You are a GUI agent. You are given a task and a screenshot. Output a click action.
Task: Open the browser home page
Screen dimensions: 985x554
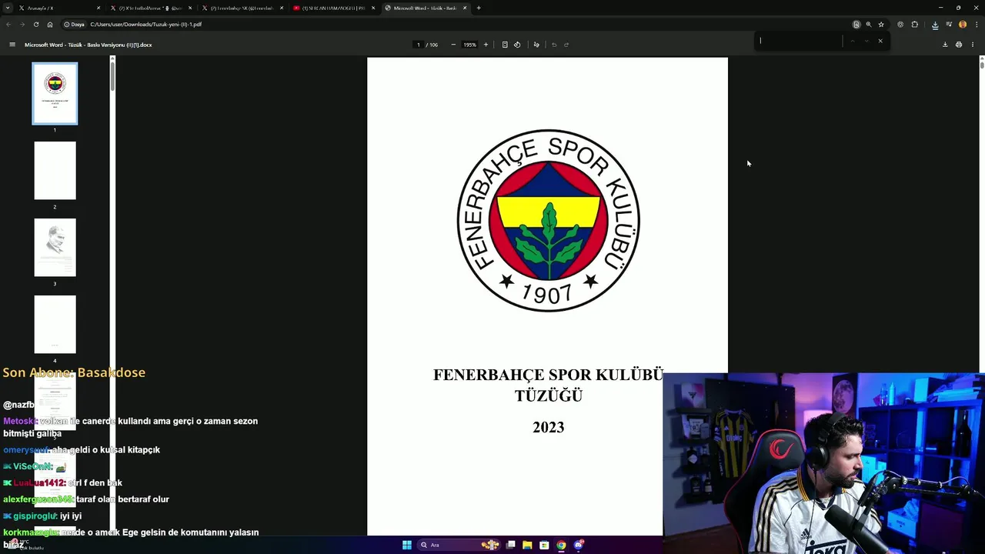[x=50, y=25]
